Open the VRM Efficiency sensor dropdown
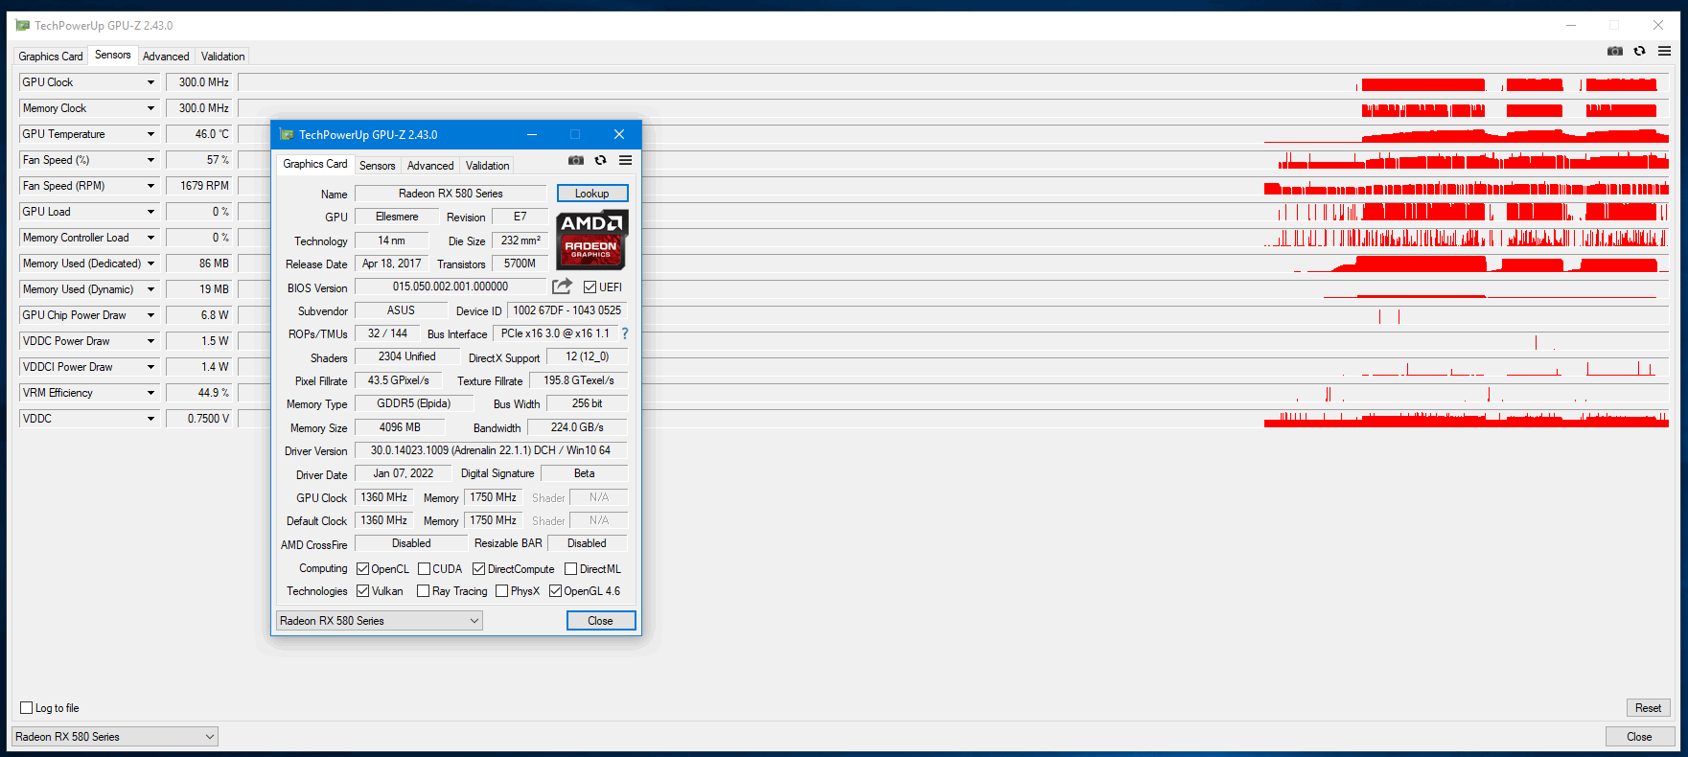 click(x=150, y=393)
